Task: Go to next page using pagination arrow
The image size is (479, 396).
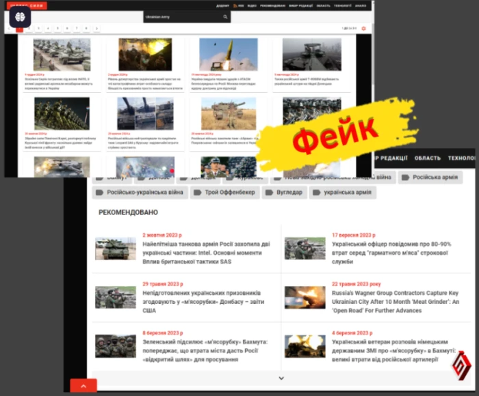Action: pyautogui.click(x=96, y=29)
